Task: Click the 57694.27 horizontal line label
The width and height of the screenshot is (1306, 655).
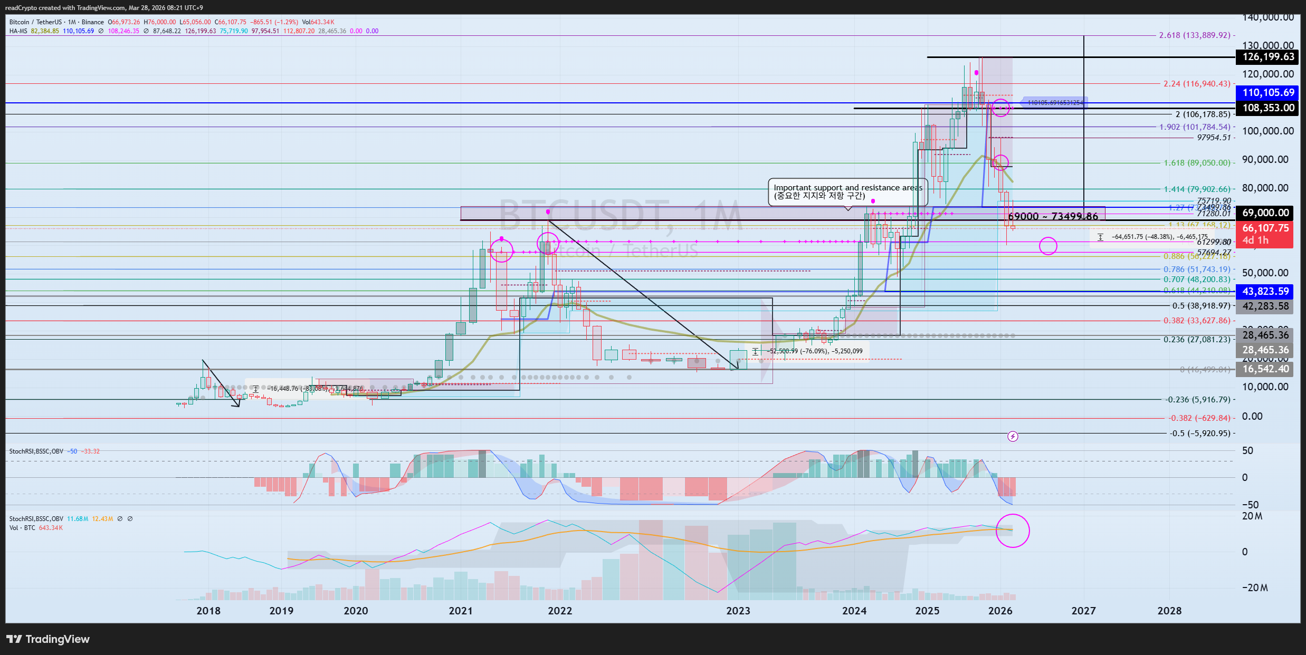Action: (1214, 253)
